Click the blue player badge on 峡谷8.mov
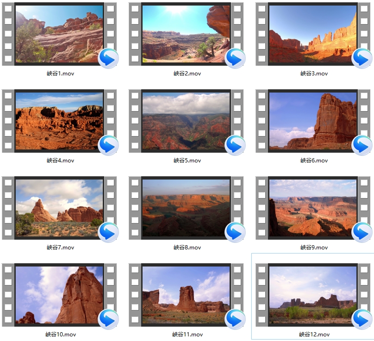Viewport: 374px width, 341px height. tap(235, 232)
